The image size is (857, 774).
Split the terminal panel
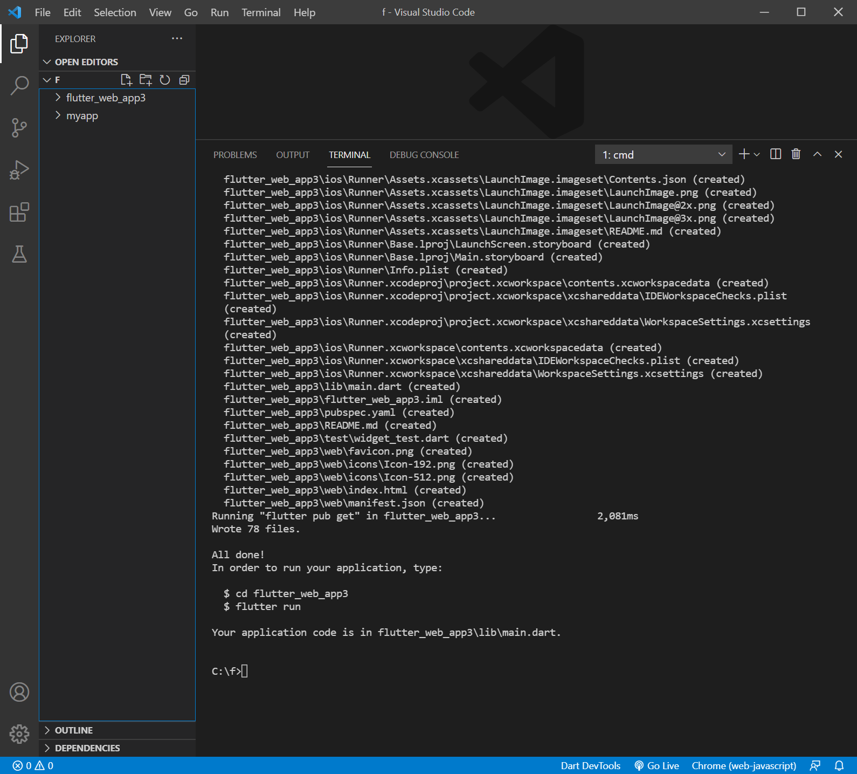click(776, 154)
